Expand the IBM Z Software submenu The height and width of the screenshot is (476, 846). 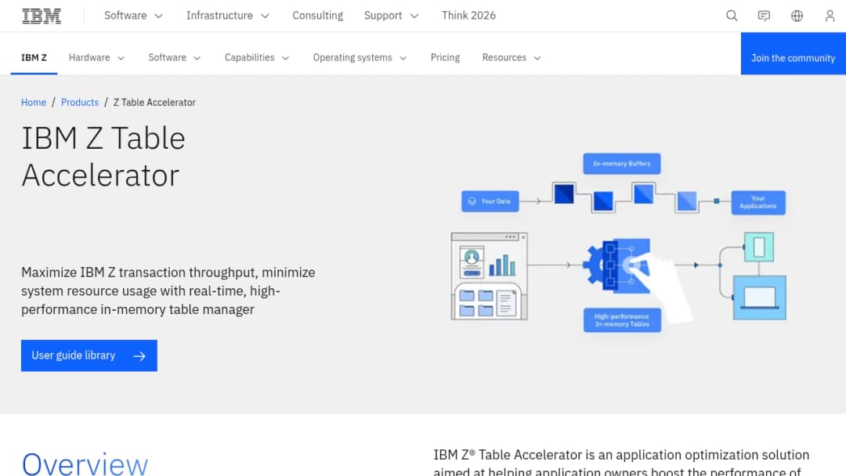pos(174,58)
